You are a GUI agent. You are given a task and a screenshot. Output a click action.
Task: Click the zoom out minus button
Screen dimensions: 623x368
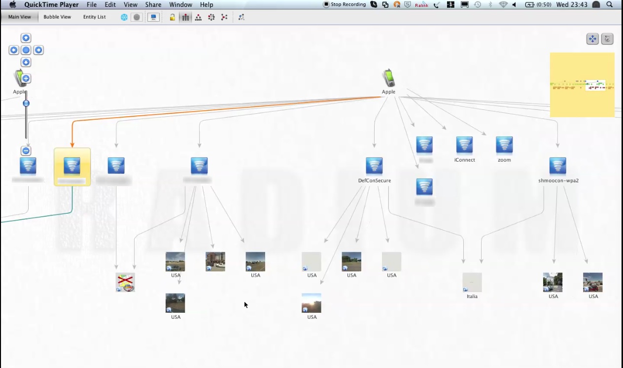[26, 151]
